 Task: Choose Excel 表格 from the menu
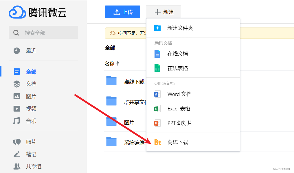pos(193,109)
